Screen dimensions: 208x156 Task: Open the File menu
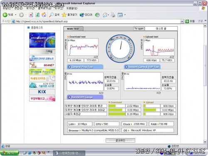(7, 8)
